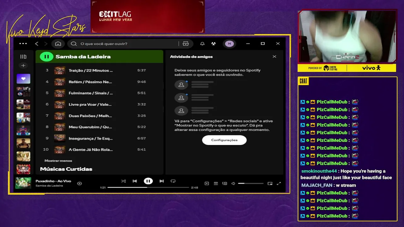Open connect to a device icon
404x227 pixels.
[x=225, y=183]
